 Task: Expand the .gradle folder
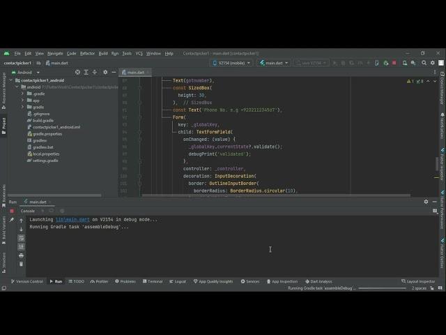[22, 94]
